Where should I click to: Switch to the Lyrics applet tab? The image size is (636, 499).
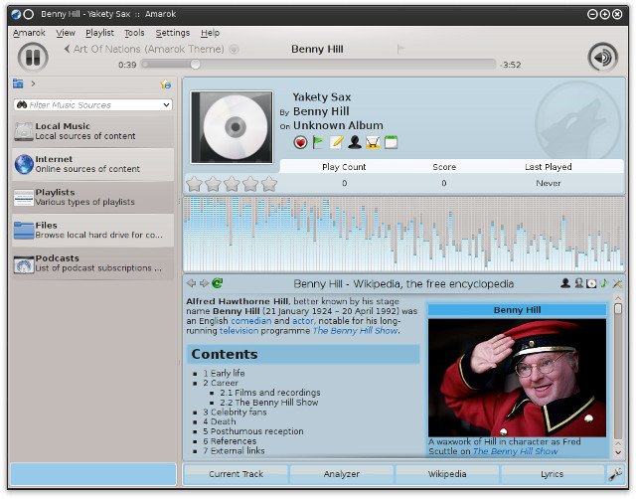[x=553, y=474]
